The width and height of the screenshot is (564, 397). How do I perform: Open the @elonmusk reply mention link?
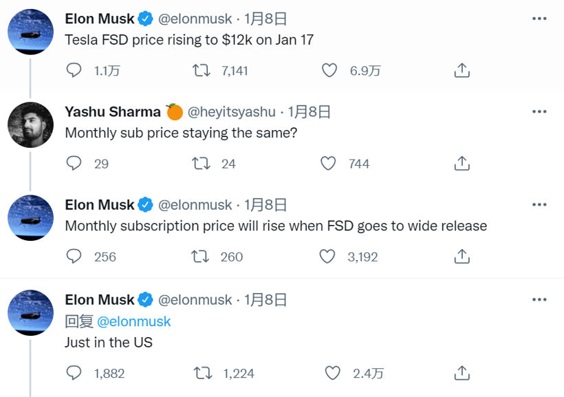pyautogui.click(x=134, y=321)
